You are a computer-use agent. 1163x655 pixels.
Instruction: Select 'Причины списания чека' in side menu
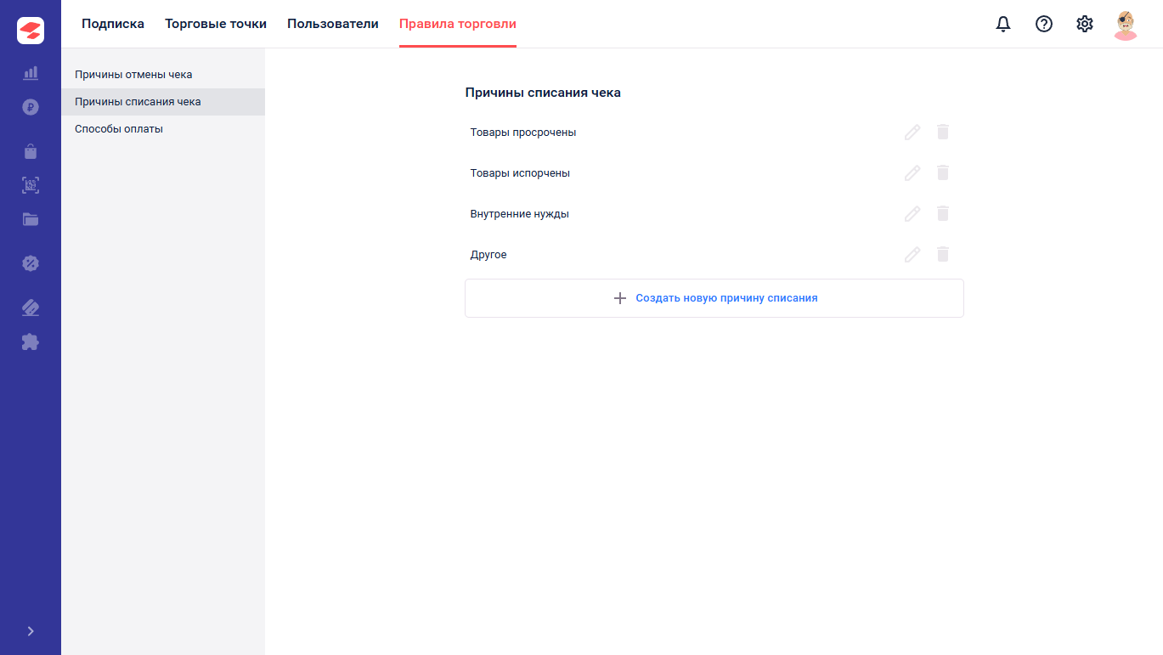pos(163,102)
